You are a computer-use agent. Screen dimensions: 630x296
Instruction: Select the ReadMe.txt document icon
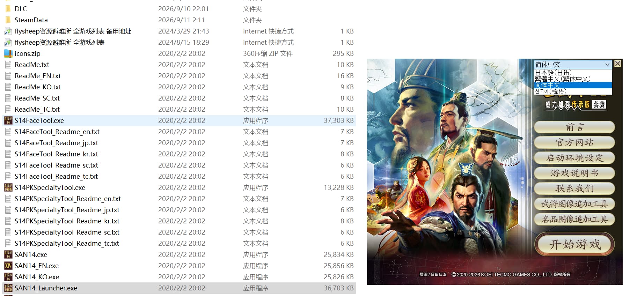pyautogui.click(x=8, y=65)
